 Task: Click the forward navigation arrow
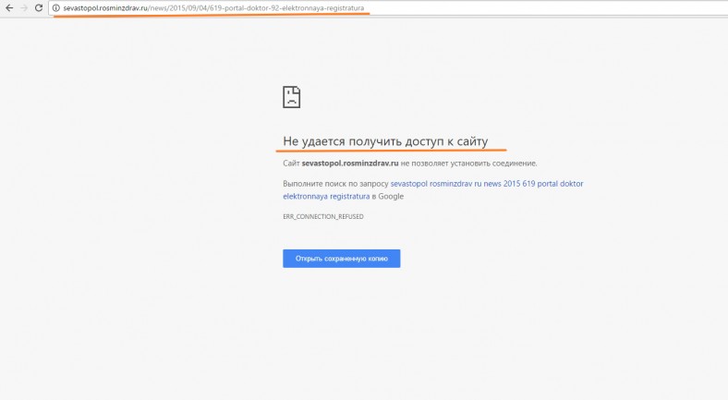(24, 8)
